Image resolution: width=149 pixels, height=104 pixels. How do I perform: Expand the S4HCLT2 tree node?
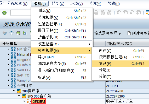point(9,70)
